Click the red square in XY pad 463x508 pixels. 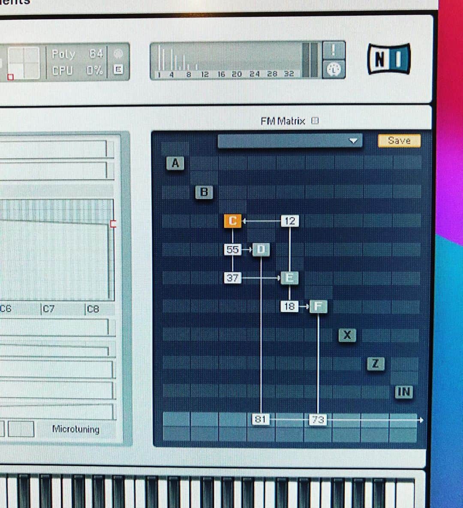tap(10, 77)
